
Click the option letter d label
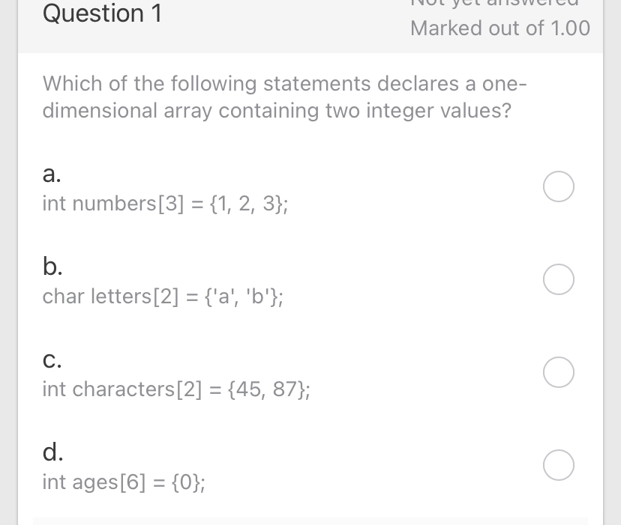[52, 453]
